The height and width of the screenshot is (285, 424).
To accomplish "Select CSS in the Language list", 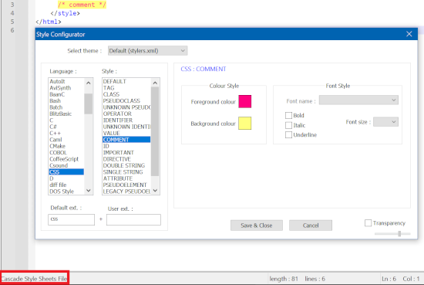I will click(x=66, y=172).
